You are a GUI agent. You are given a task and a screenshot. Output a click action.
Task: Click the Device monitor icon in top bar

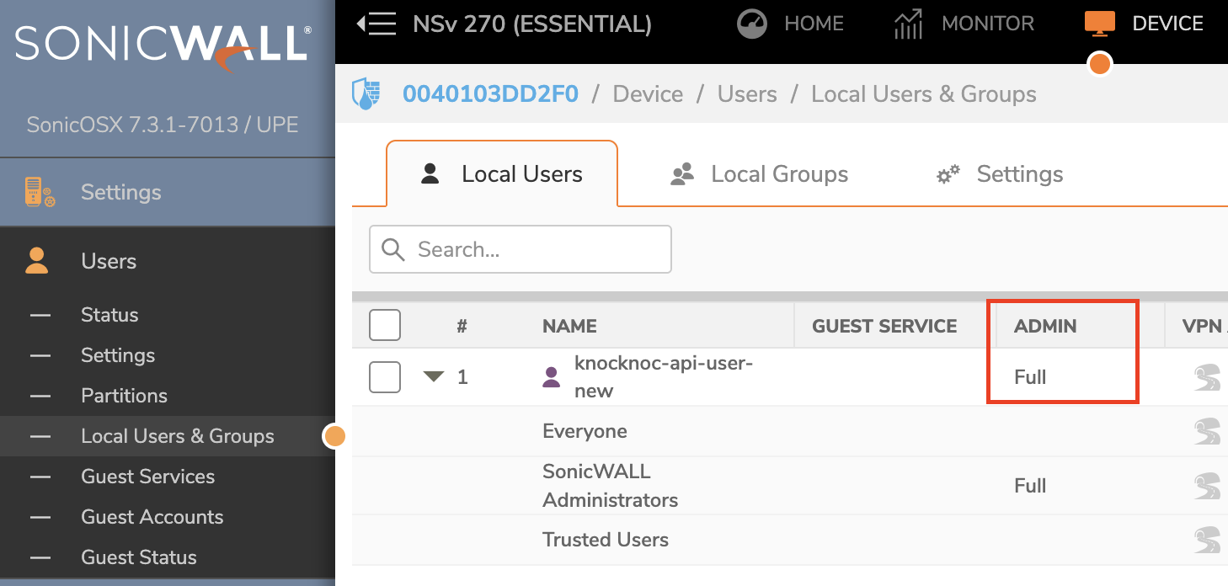1099,23
